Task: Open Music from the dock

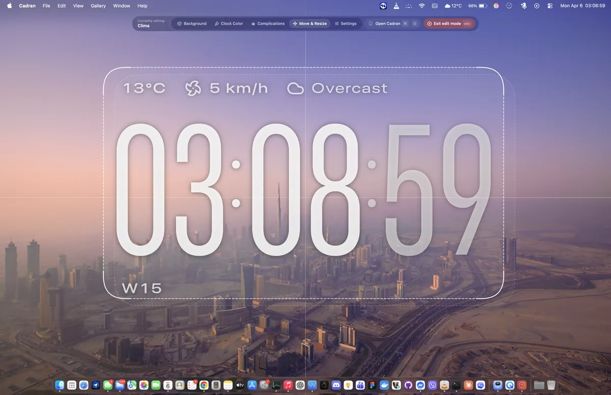Action: [x=288, y=385]
